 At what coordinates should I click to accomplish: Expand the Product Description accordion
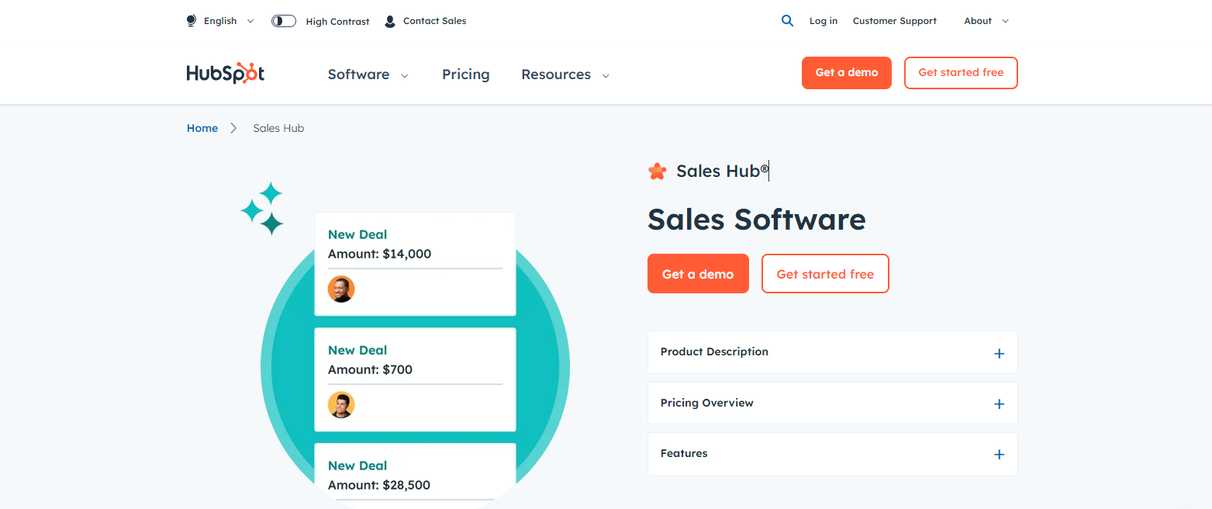pyautogui.click(x=832, y=352)
